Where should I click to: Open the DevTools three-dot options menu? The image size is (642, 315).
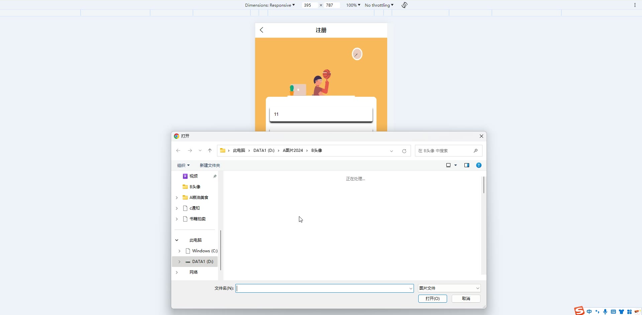click(635, 5)
